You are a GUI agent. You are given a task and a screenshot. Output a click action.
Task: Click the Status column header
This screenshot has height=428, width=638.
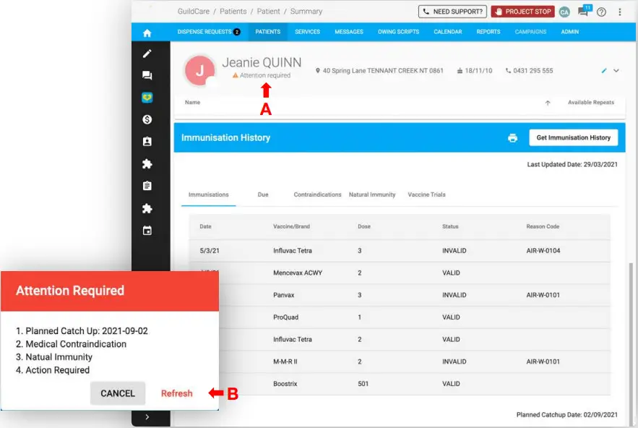coord(450,226)
